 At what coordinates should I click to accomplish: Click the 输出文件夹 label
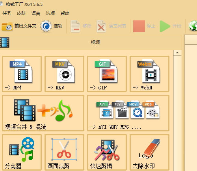pyautogui.click(x=25, y=26)
